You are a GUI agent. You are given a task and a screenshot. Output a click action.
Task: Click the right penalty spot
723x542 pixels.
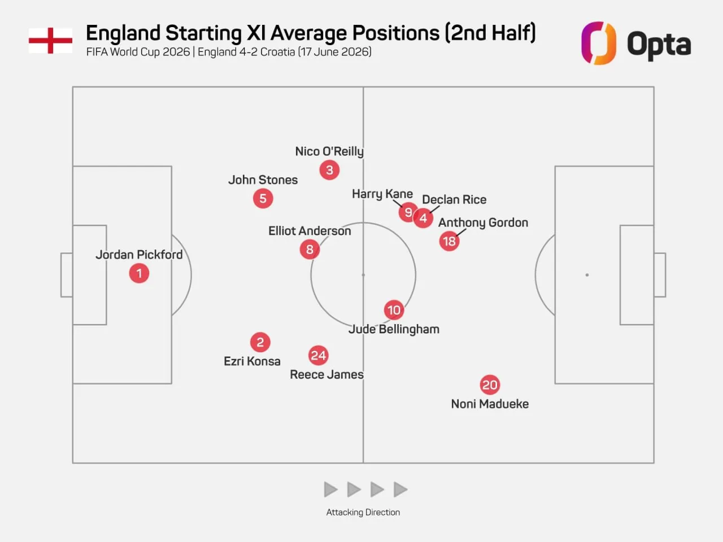coord(587,275)
